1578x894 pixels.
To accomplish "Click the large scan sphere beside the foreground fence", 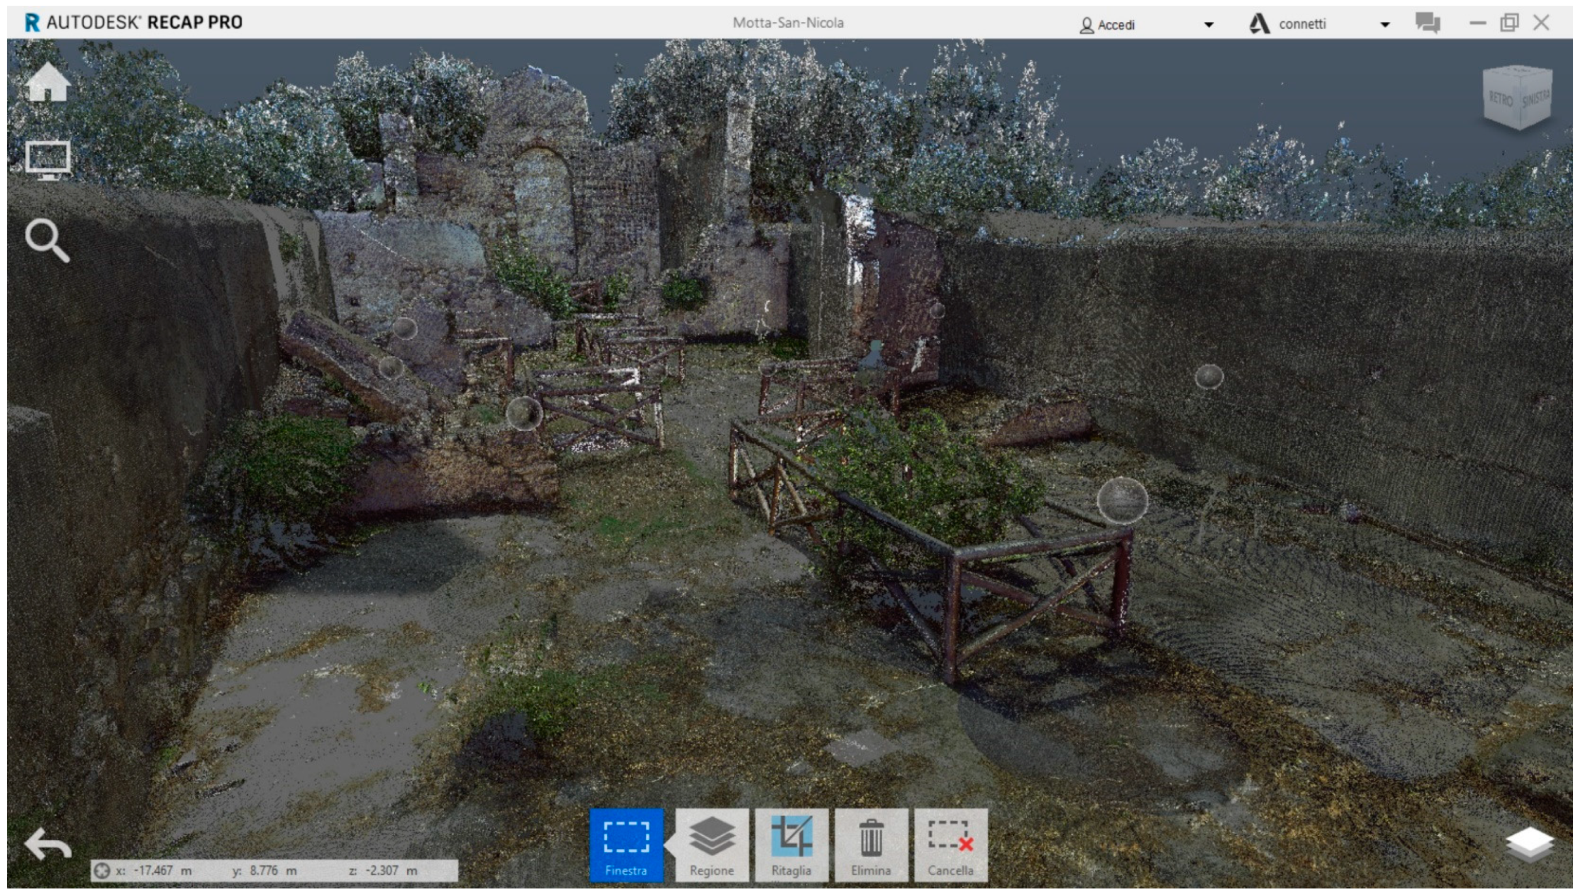I will (x=1122, y=500).
